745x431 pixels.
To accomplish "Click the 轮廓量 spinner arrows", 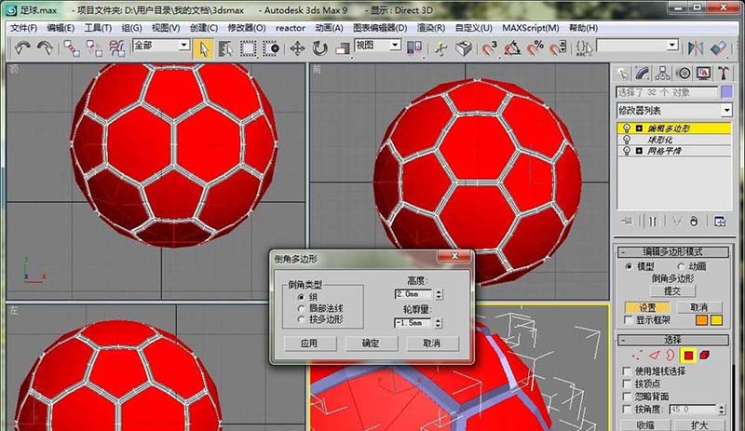I will [438, 323].
